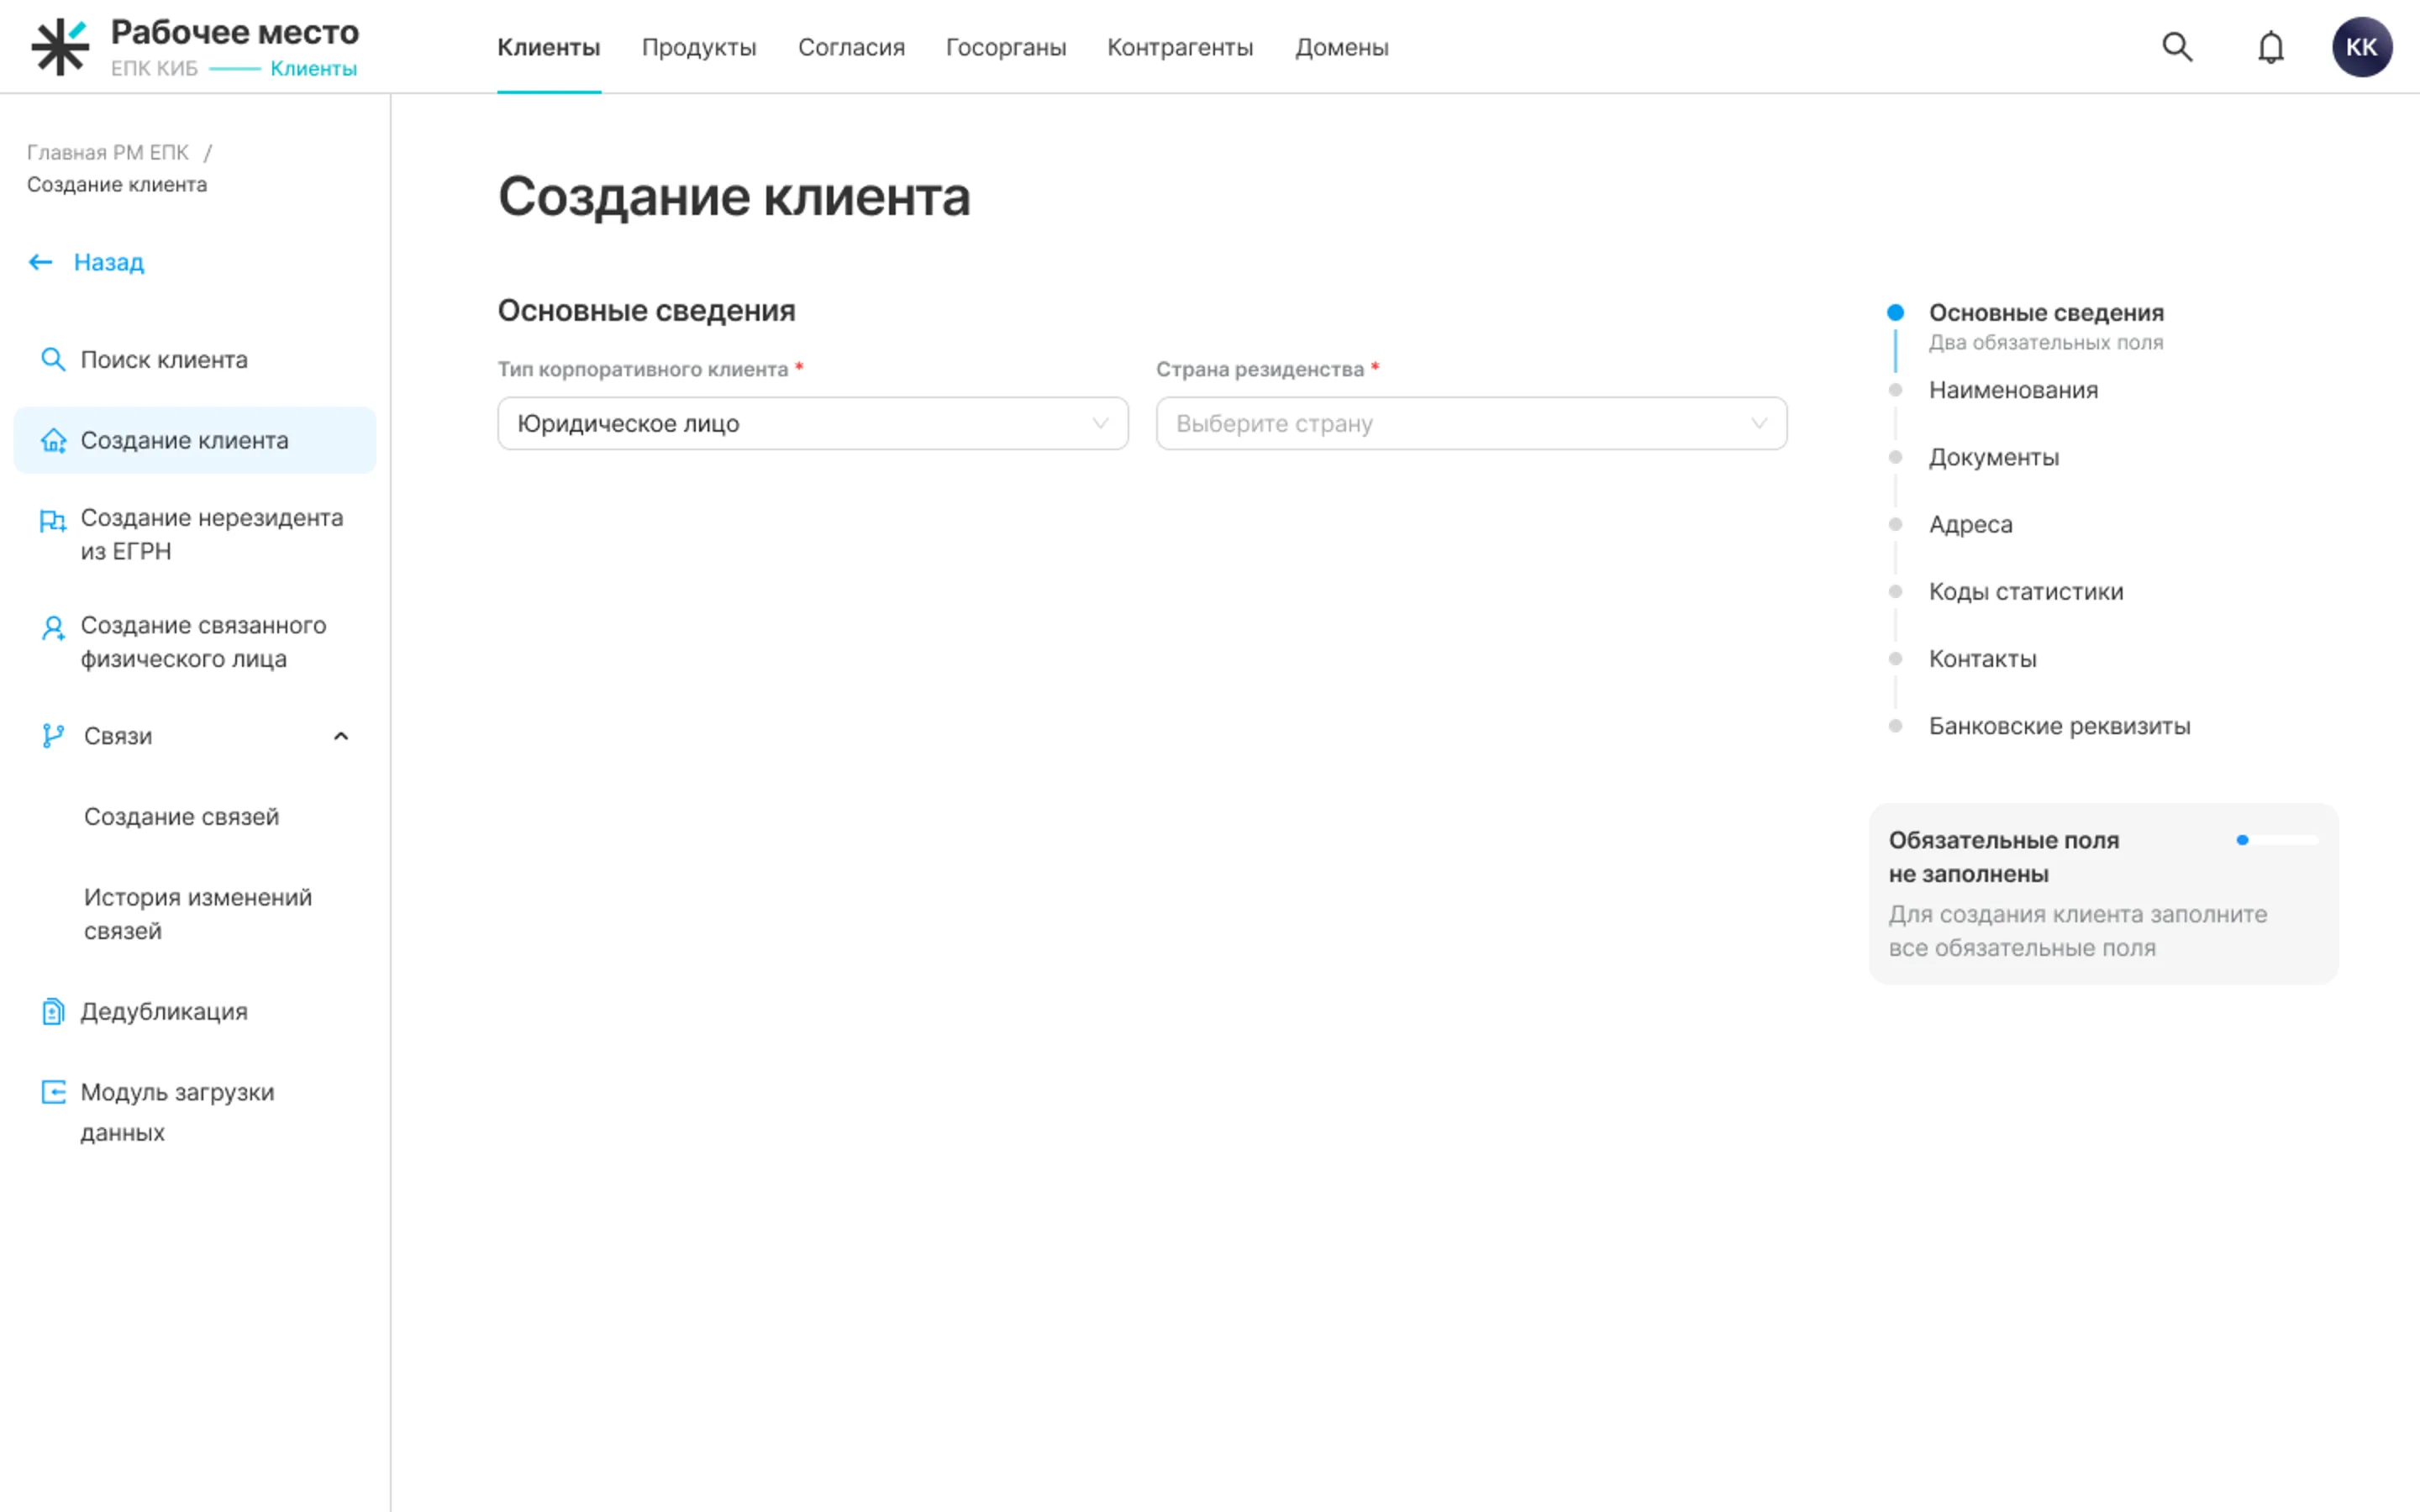Image resolution: width=2420 pixels, height=1512 pixels.
Task: Jump to Банковские реквизиты step
Action: coord(2059,726)
